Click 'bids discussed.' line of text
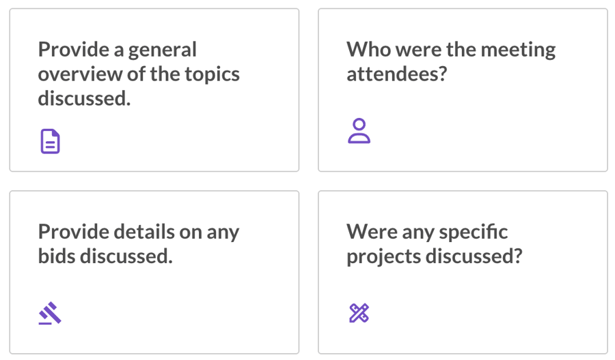615x360 pixels. click(x=105, y=256)
